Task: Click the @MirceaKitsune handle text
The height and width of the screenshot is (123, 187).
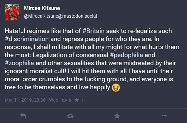Action: point(60,16)
